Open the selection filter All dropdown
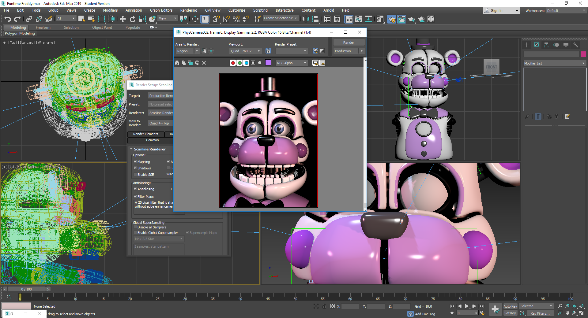The height and width of the screenshot is (318, 588). [66, 18]
